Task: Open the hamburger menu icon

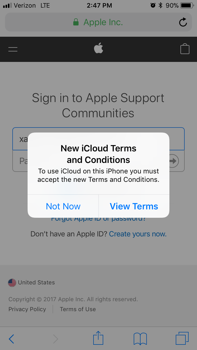Action: (13, 49)
